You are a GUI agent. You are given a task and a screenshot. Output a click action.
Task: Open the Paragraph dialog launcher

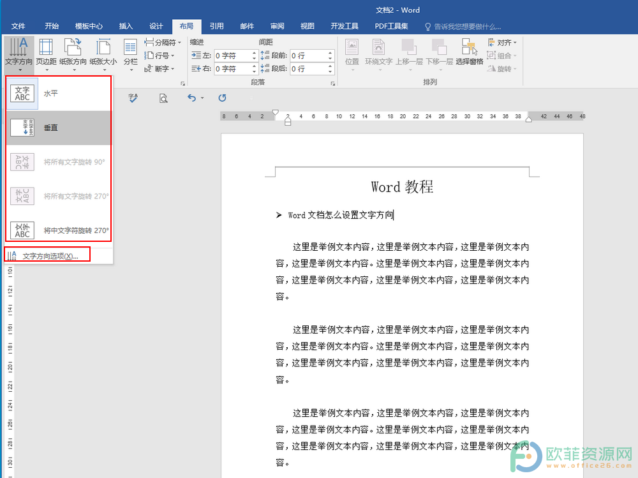pos(333,84)
